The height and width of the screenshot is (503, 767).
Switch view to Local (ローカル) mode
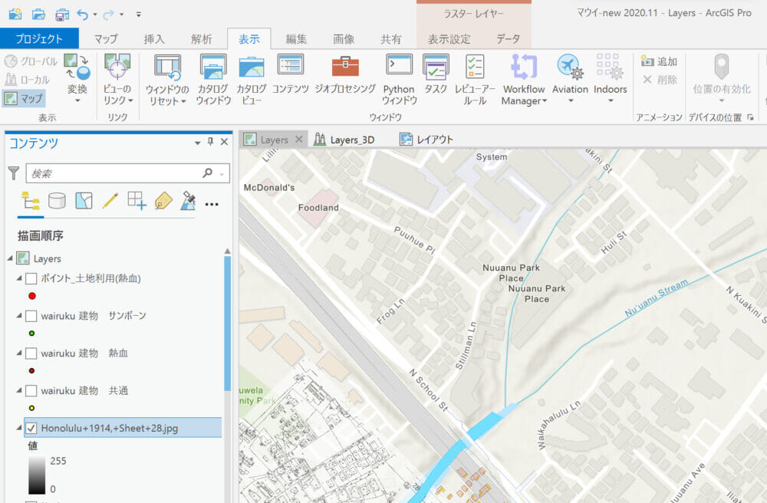coord(28,79)
